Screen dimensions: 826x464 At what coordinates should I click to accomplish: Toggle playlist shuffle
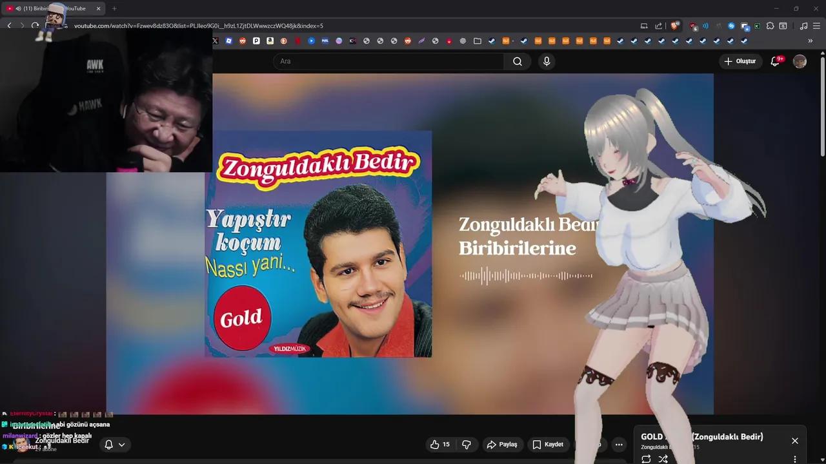[663, 459]
